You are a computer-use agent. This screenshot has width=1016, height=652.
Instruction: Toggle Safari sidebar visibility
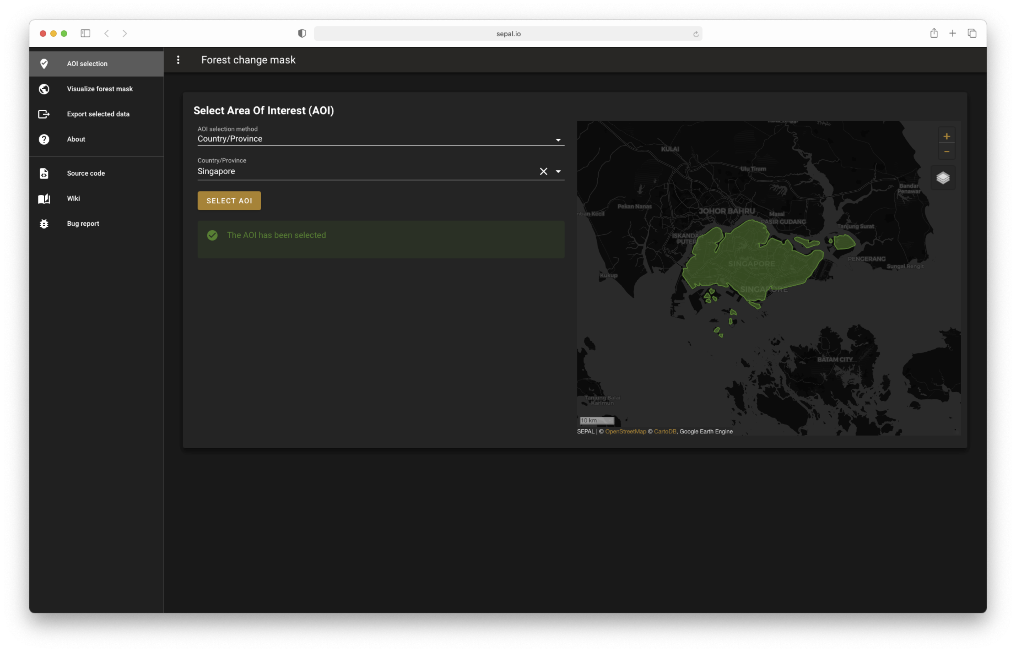click(85, 34)
